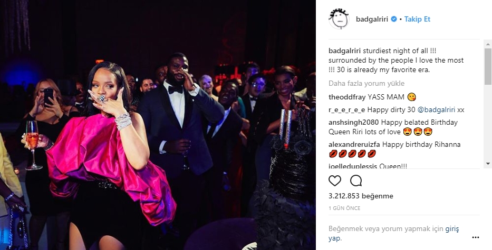Click the comments scrollbar down arrow

coord(488,164)
